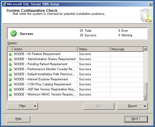Click the Success status of COM Plus Catalog
This screenshot has height=127, width=155.
[85, 84]
